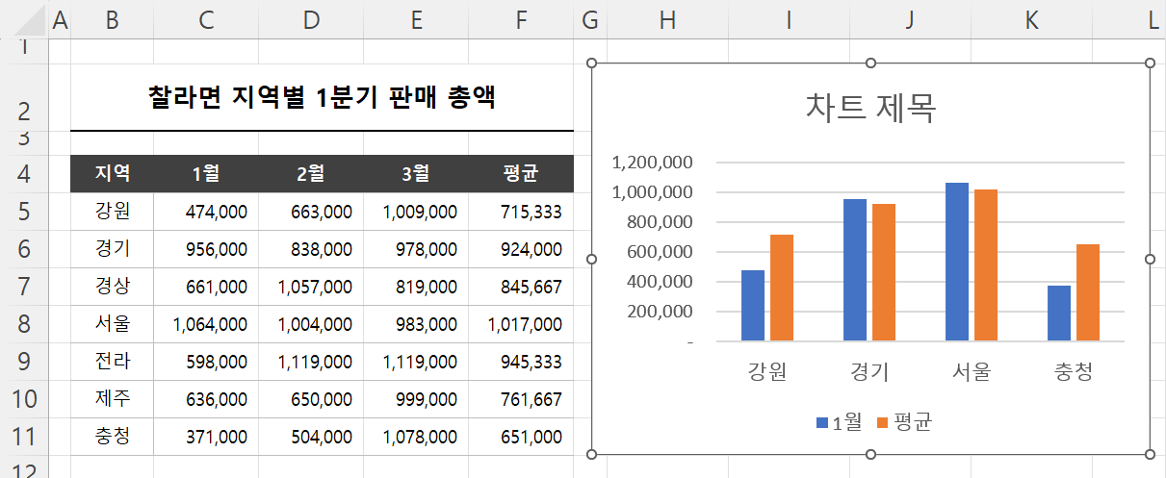Select the '경기' region cell in table
The height and width of the screenshot is (478, 1166).
click(x=112, y=248)
